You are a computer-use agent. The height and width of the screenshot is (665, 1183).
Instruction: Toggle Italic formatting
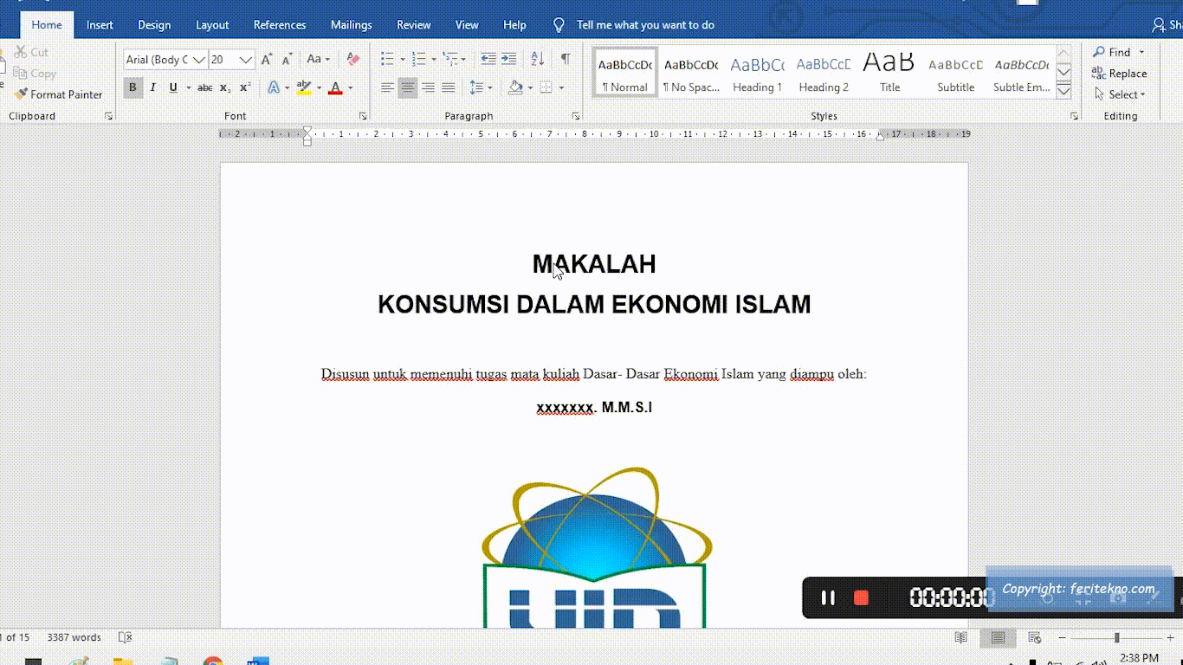coord(153,87)
